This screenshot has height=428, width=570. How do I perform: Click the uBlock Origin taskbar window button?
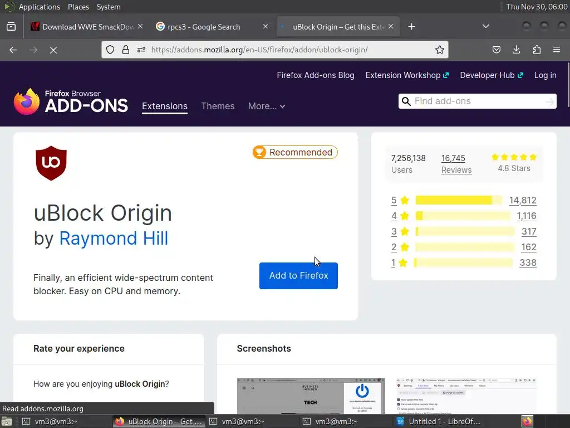(x=159, y=421)
